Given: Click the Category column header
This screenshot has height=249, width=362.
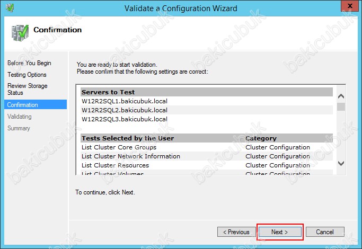Looking at the screenshot, I should click(x=261, y=138).
